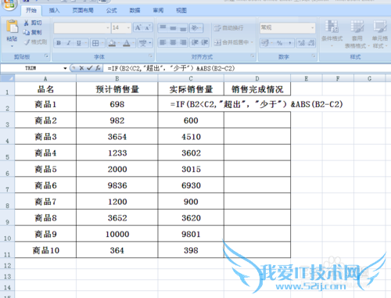Toggle bottom vertical alignment
This screenshot has height=298, width=391.
click(183, 27)
